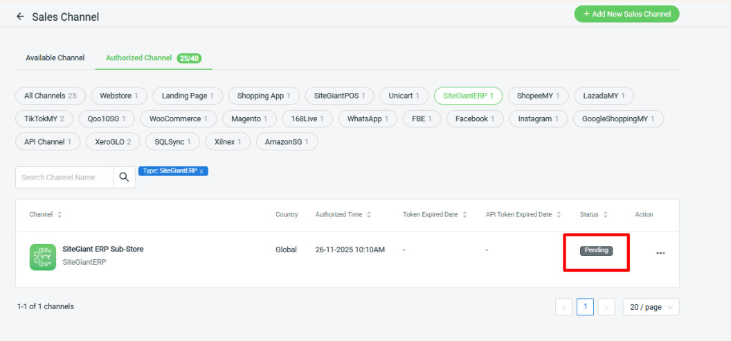
Task: Open the three-dot action menu for SiteGiant ERP Sub-Store
Action: pyautogui.click(x=660, y=254)
